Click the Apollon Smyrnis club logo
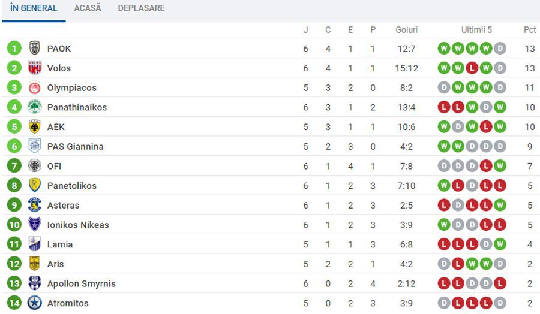Viewport: 540px width, 314px height. pos(34,283)
